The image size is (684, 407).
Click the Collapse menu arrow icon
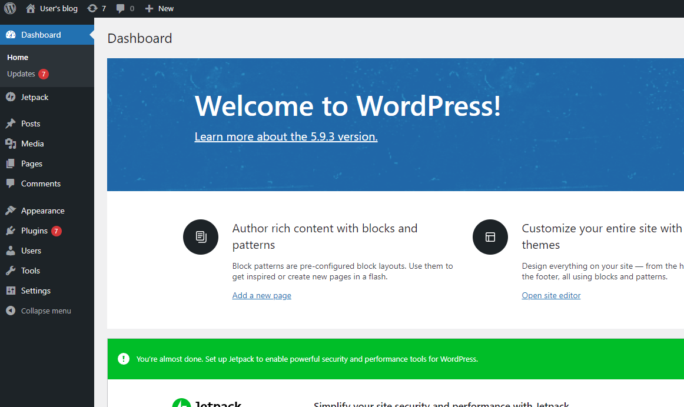coord(11,311)
